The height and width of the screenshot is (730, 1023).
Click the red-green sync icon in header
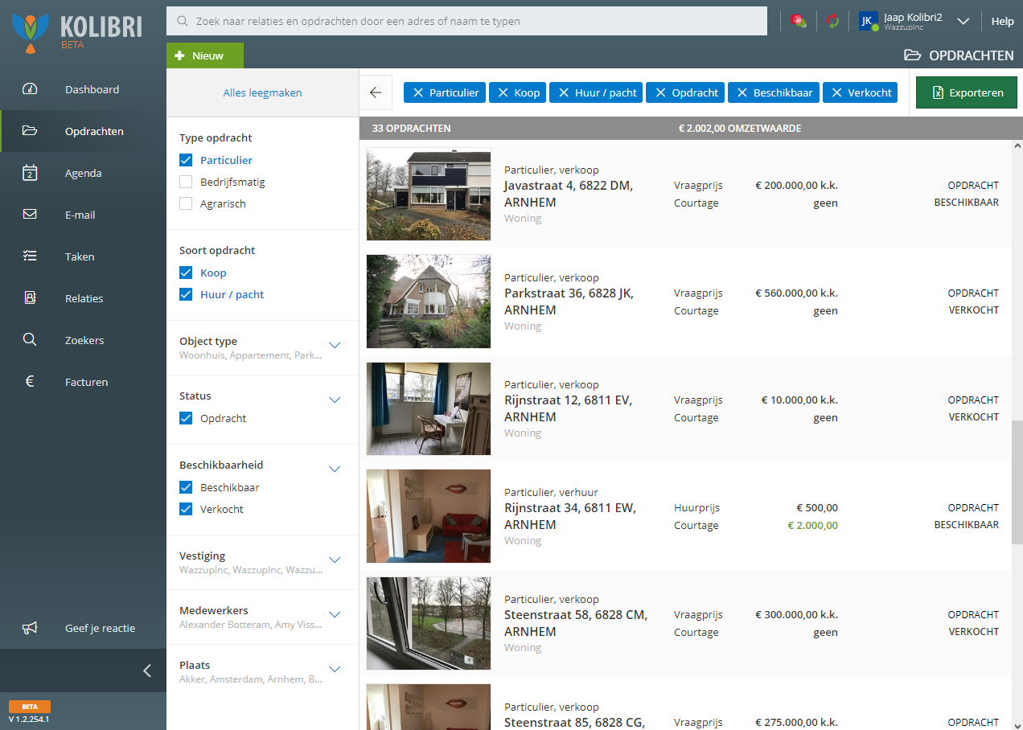click(x=833, y=22)
